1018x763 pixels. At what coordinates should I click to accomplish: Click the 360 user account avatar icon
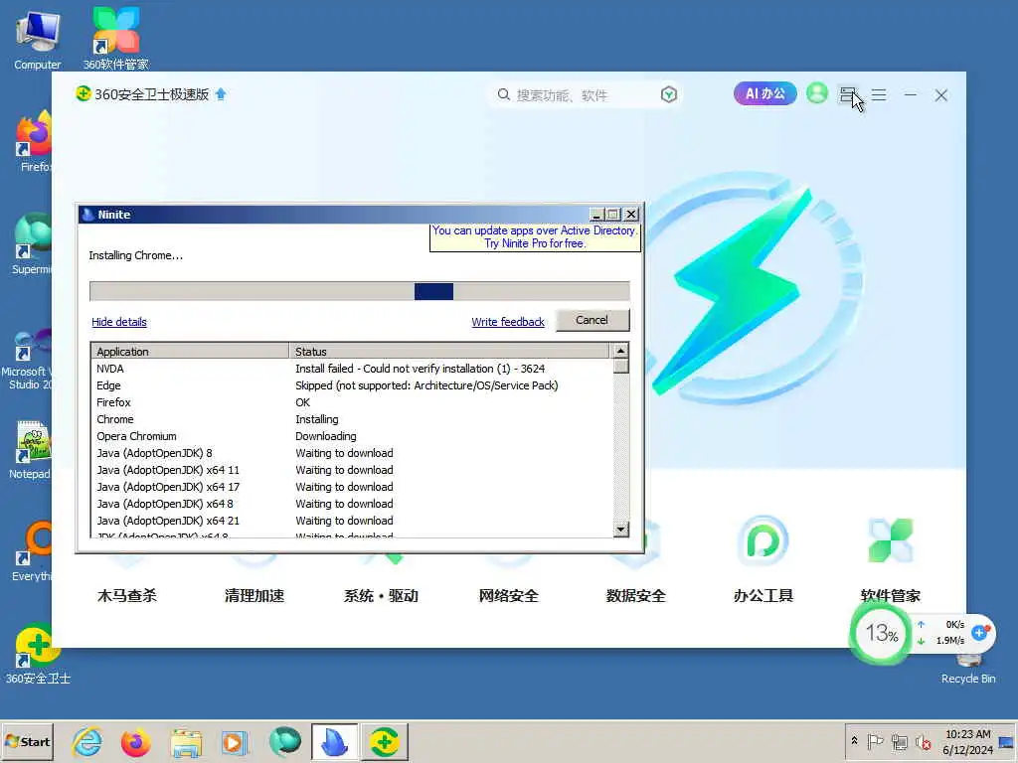coord(817,93)
